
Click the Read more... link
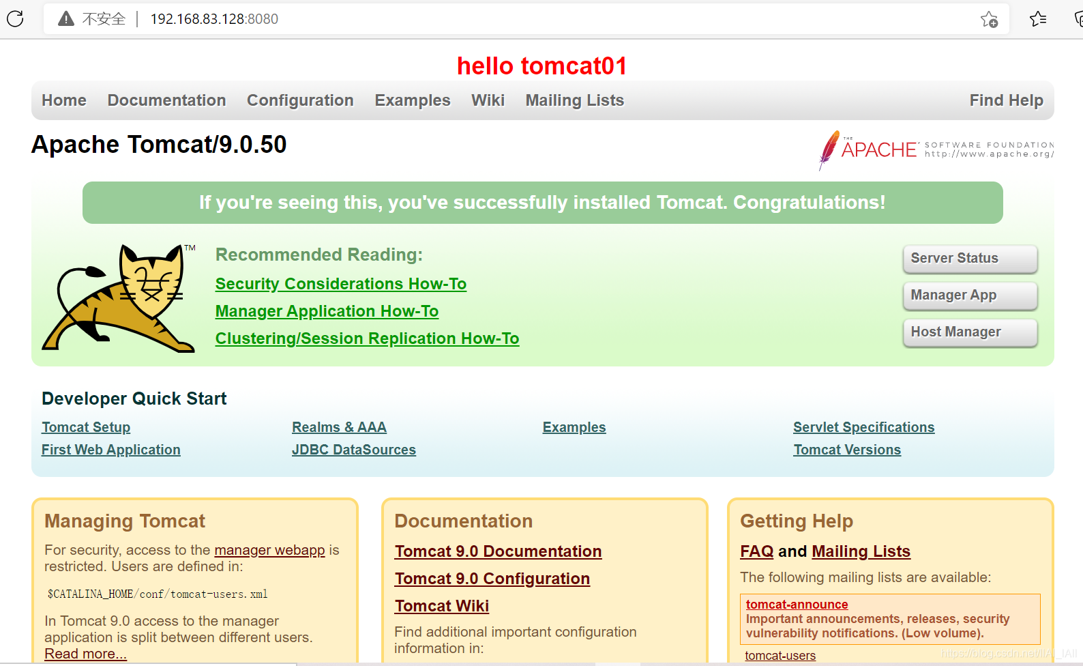(85, 654)
